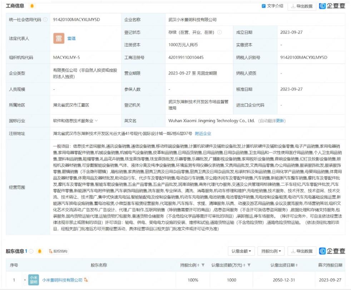Click registered capital 1000万元人民币
351x292 pixels.
tap(183, 45)
